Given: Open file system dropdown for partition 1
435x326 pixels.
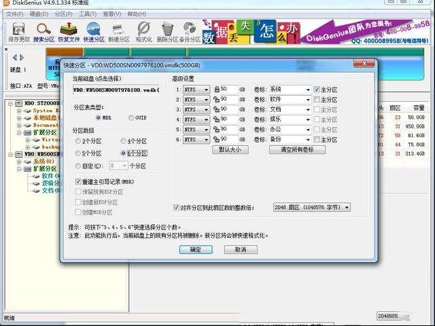Looking at the screenshot, I should [x=196, y=90].
